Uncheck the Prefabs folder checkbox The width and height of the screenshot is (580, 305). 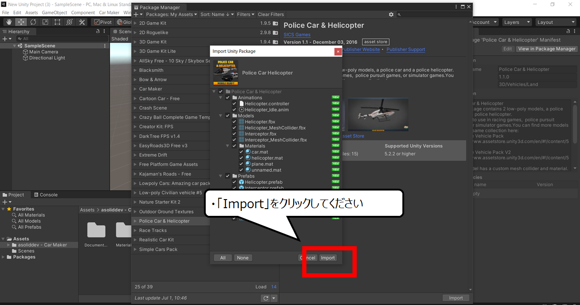227,176
